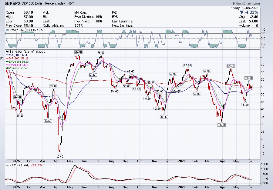Click the 'EMA(20) 54.23' legend entry
The width and height of the screenshot is (273, 190).
[19, 62]
